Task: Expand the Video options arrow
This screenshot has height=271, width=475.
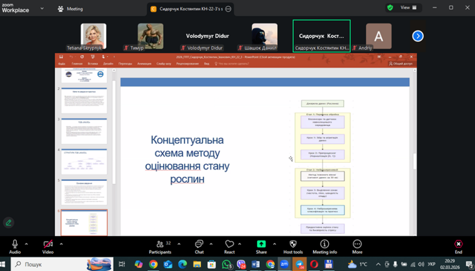Action: pyautogui.click(x=61, y=244)
